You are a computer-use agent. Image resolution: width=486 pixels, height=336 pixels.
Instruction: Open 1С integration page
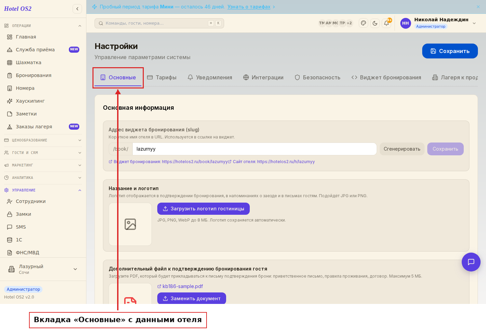pyautogui.click(x=43, y=240)
